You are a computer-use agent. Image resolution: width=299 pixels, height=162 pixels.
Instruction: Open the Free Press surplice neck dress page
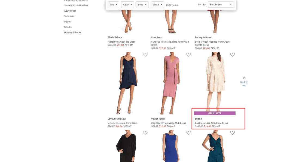point(170,43)
